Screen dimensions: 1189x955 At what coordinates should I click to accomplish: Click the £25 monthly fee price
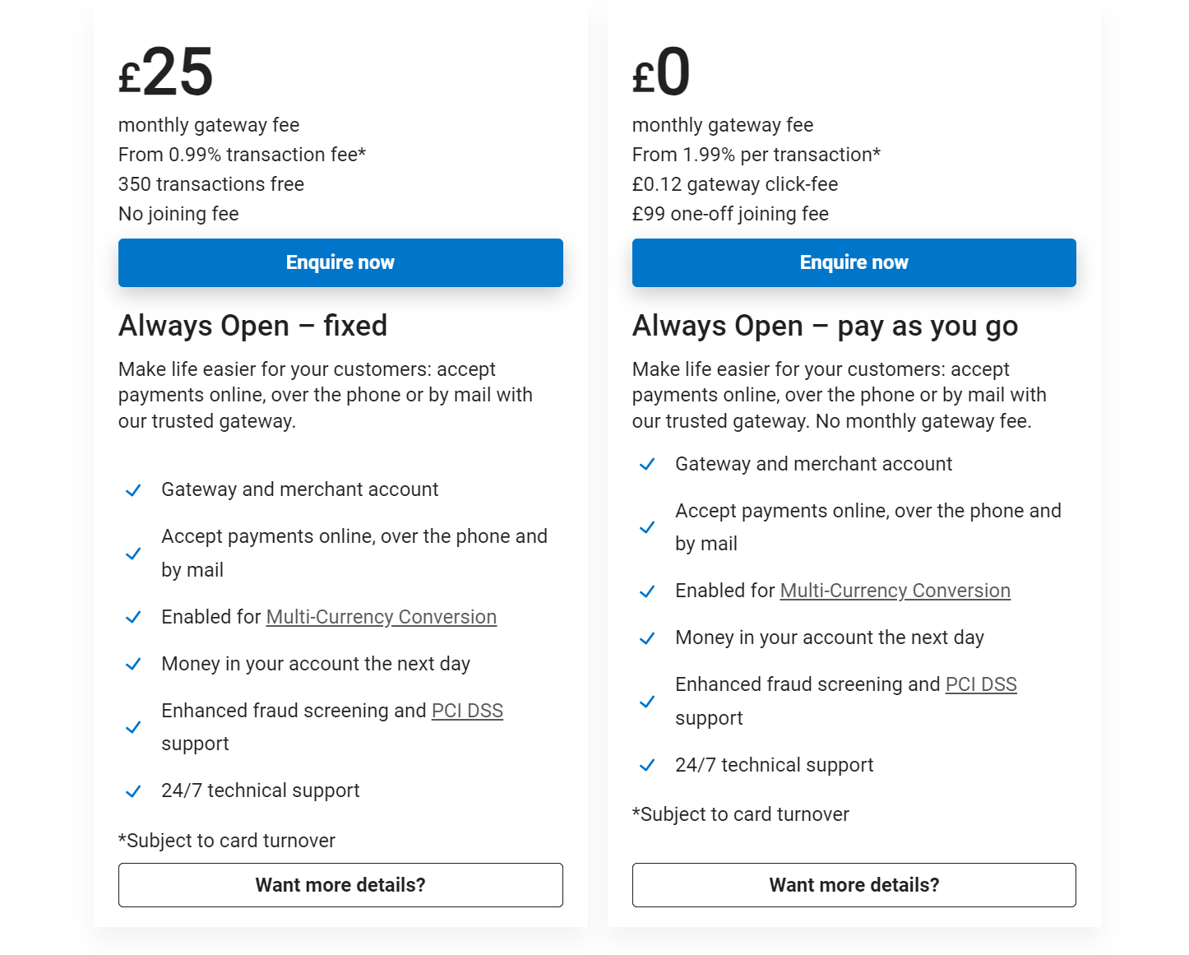(166, 72)
